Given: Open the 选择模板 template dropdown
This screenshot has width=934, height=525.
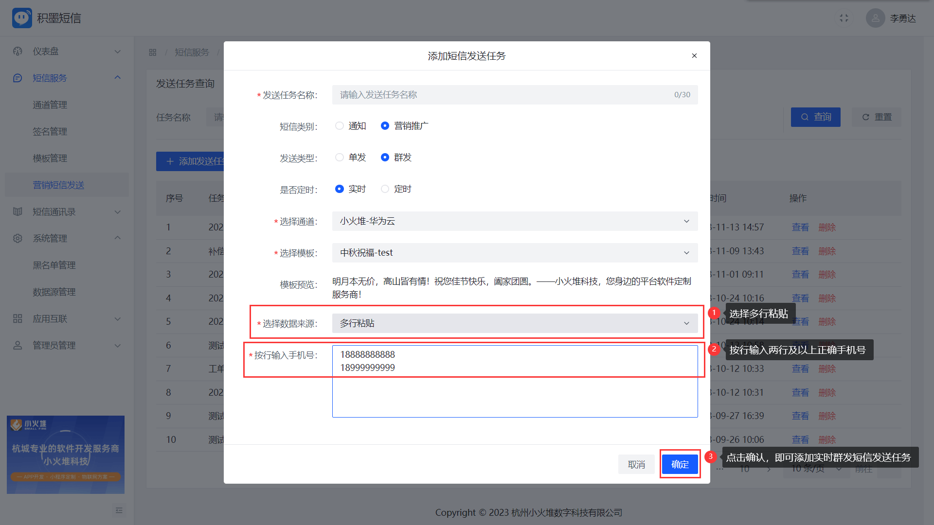Looking at the screenshot, I should click(x=515, y=253).
